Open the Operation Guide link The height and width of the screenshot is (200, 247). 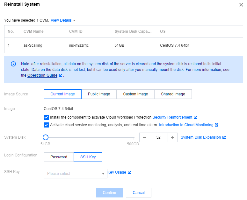click(42, 75)
